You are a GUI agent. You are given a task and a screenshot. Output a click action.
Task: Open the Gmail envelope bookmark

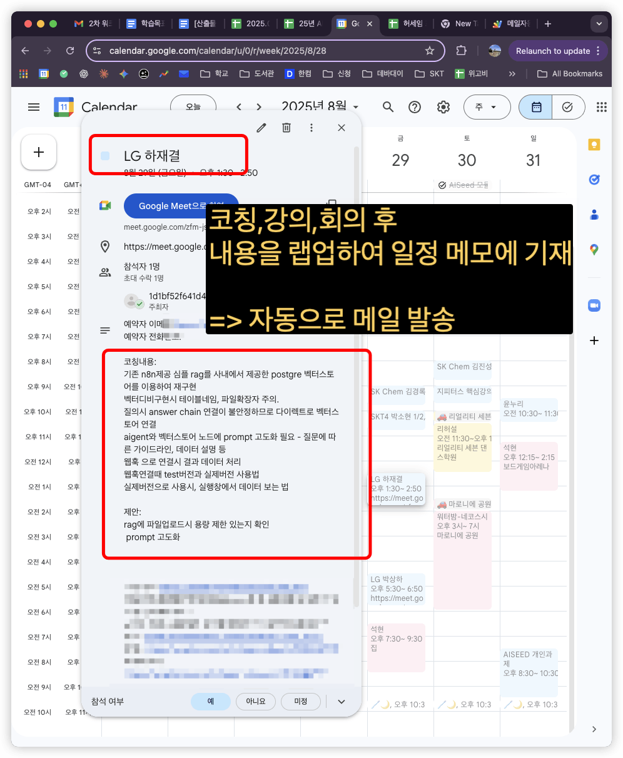[x=184, y=74]
